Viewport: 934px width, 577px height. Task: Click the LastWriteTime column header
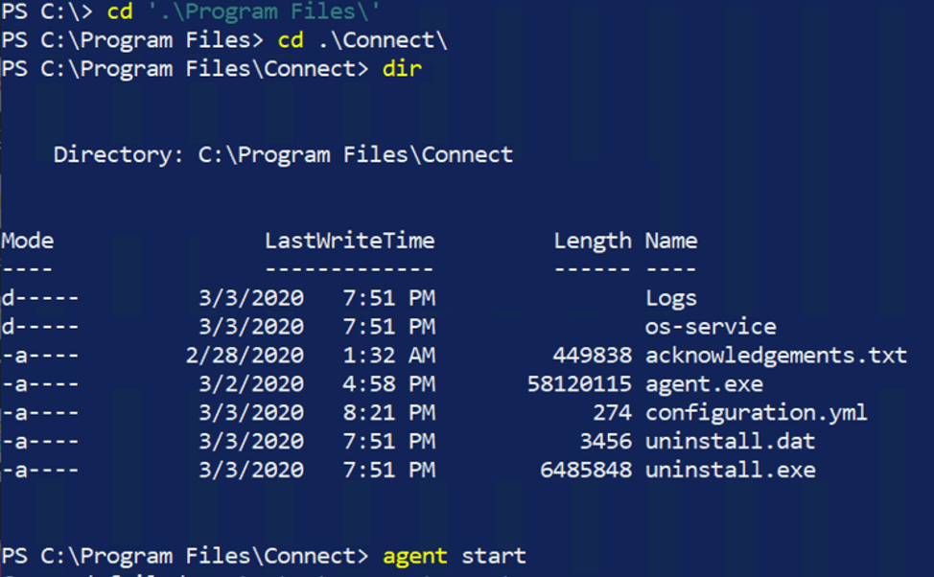[x=350, y=242]
